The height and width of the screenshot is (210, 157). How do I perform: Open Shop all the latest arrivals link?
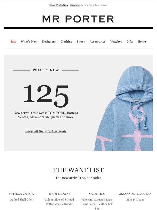click(x=46, y=131)
